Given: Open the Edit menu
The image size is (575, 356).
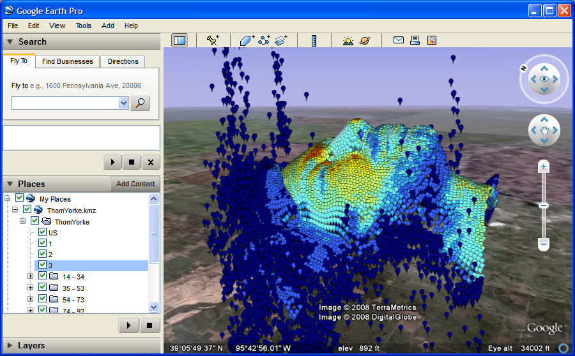Looking at the screenshot, I should coord(33,26).
